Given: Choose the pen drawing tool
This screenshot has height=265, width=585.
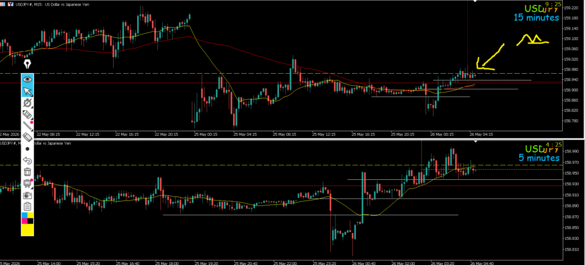Looking at the screenshot, I should pyautogui.click(x=27, y=103).
